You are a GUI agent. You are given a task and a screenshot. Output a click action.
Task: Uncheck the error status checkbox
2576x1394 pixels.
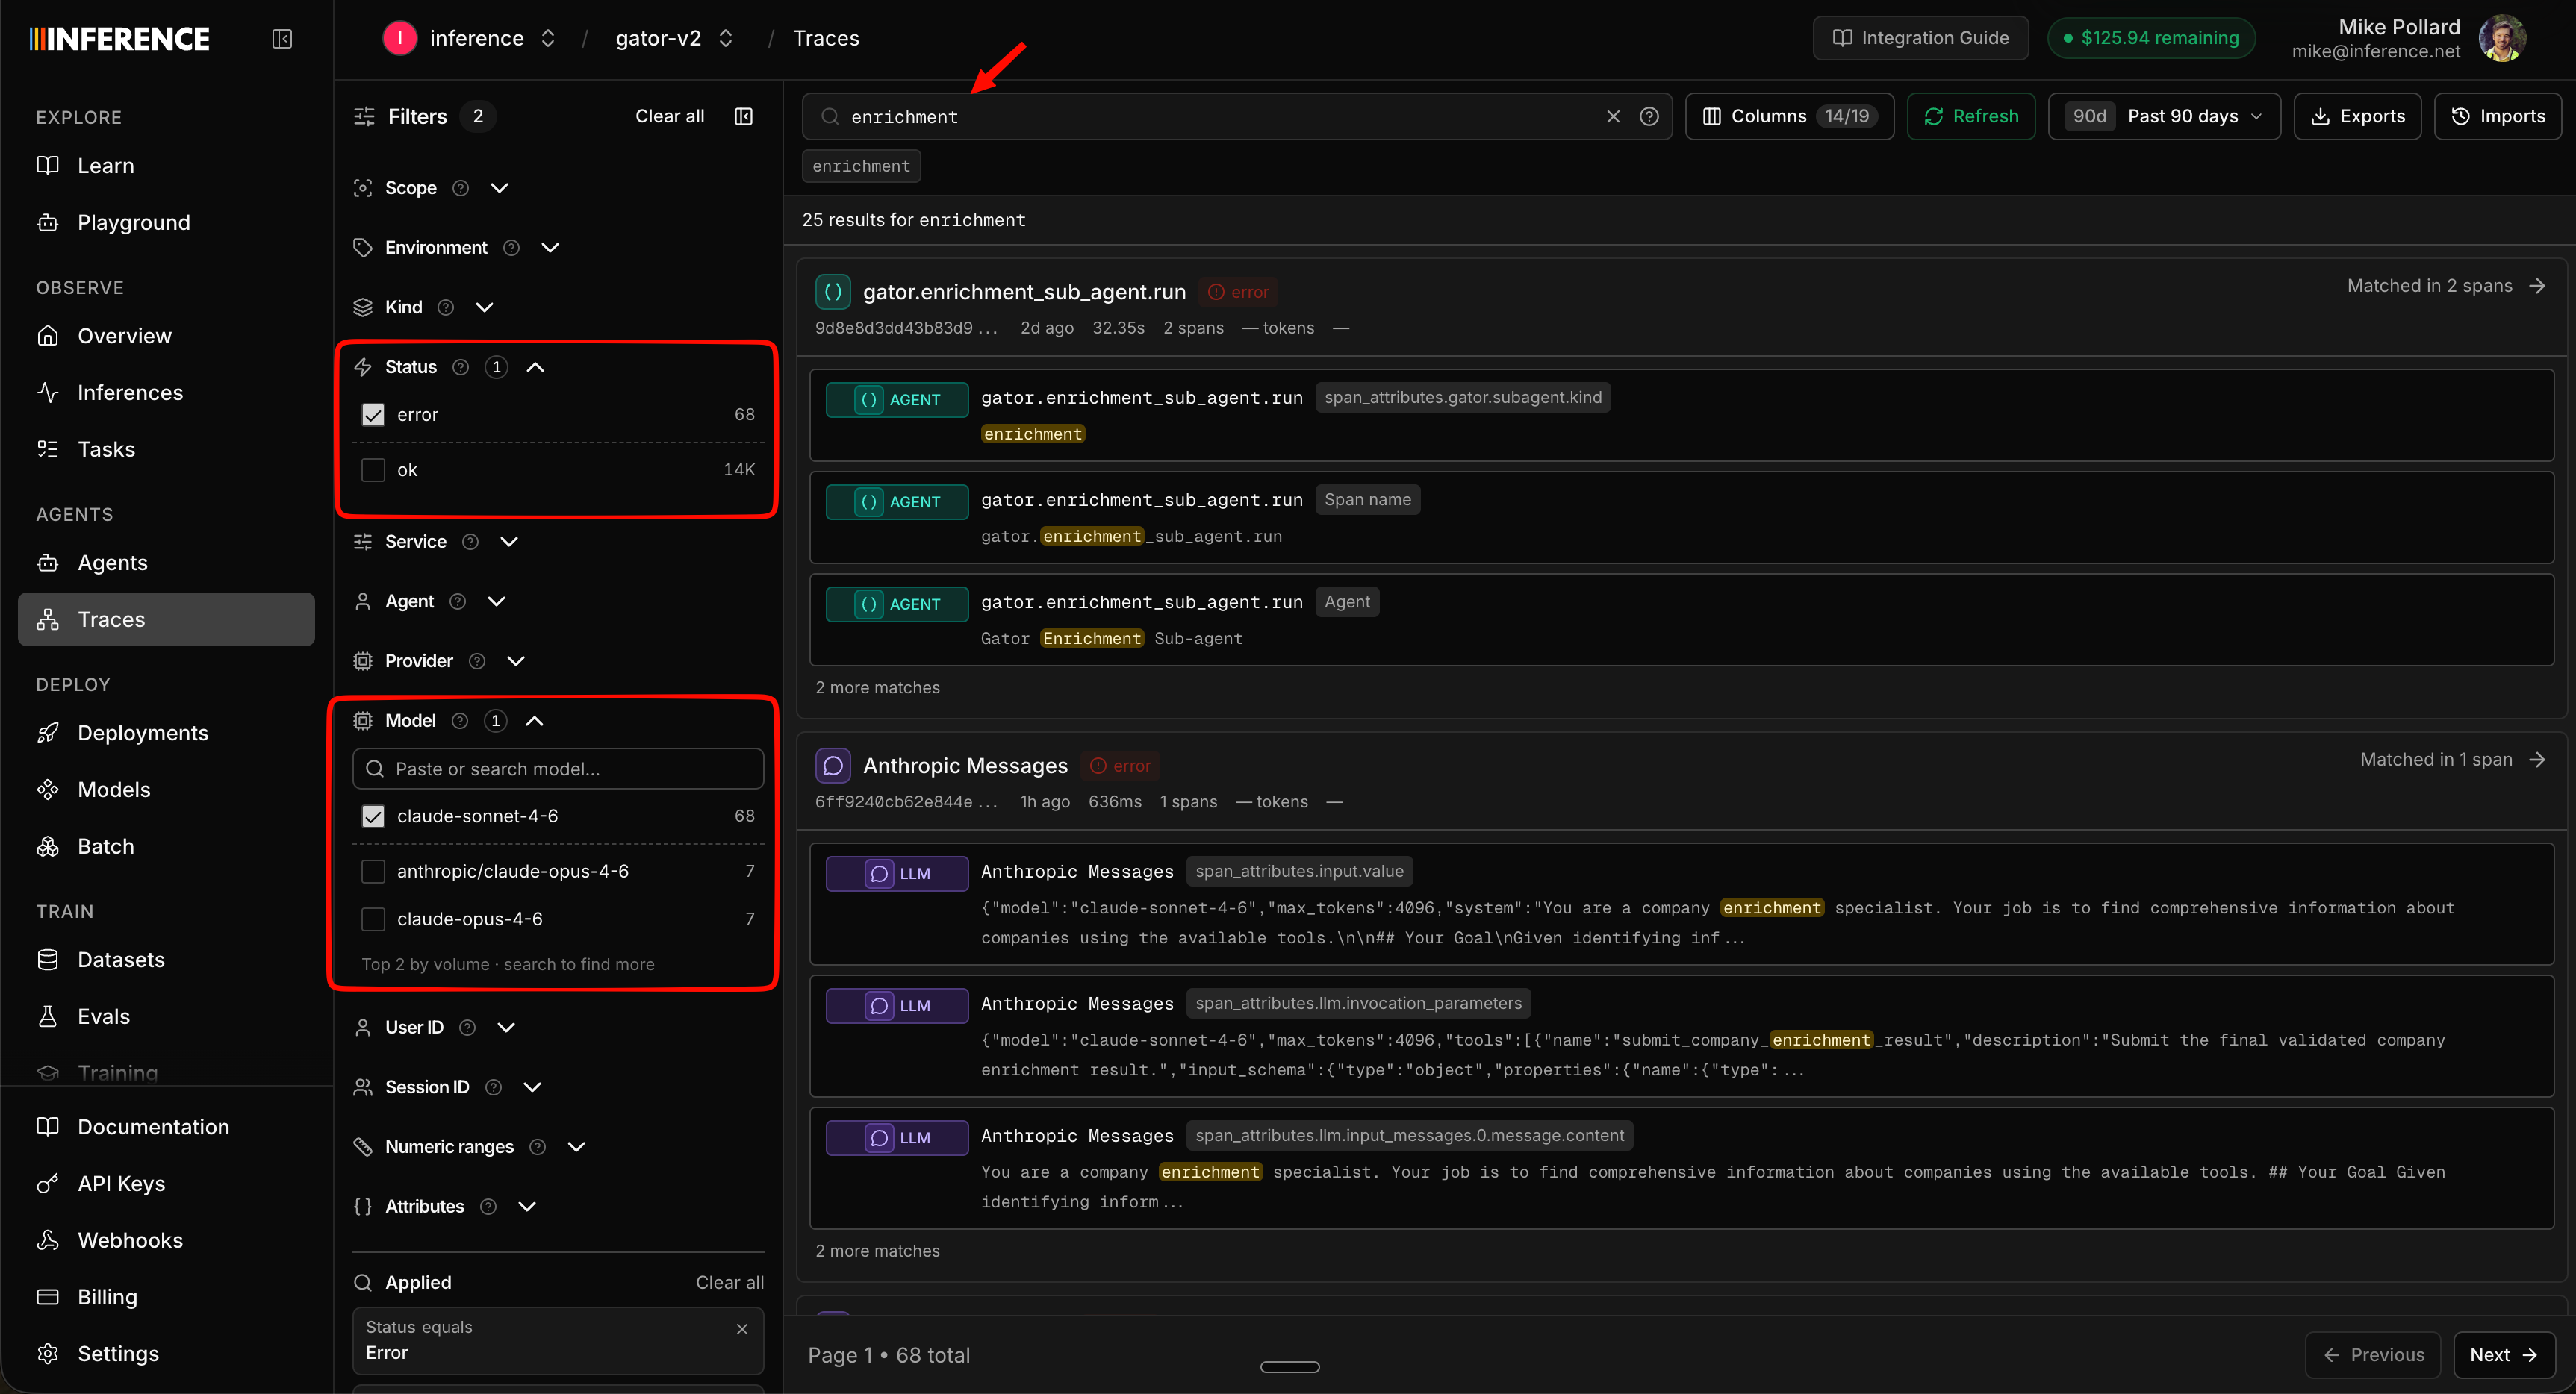pyautogui.click(x=373, y=415)
